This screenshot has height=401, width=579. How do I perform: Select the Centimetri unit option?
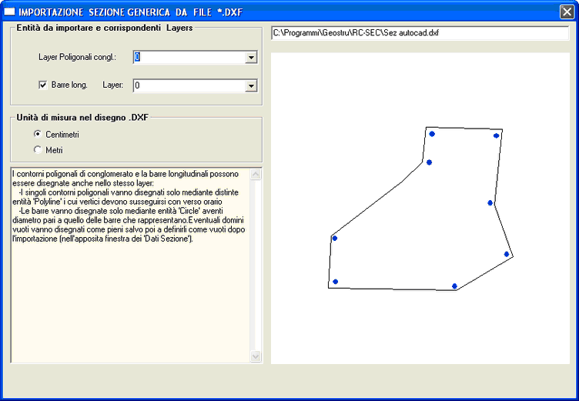click(x=38, y=134)
